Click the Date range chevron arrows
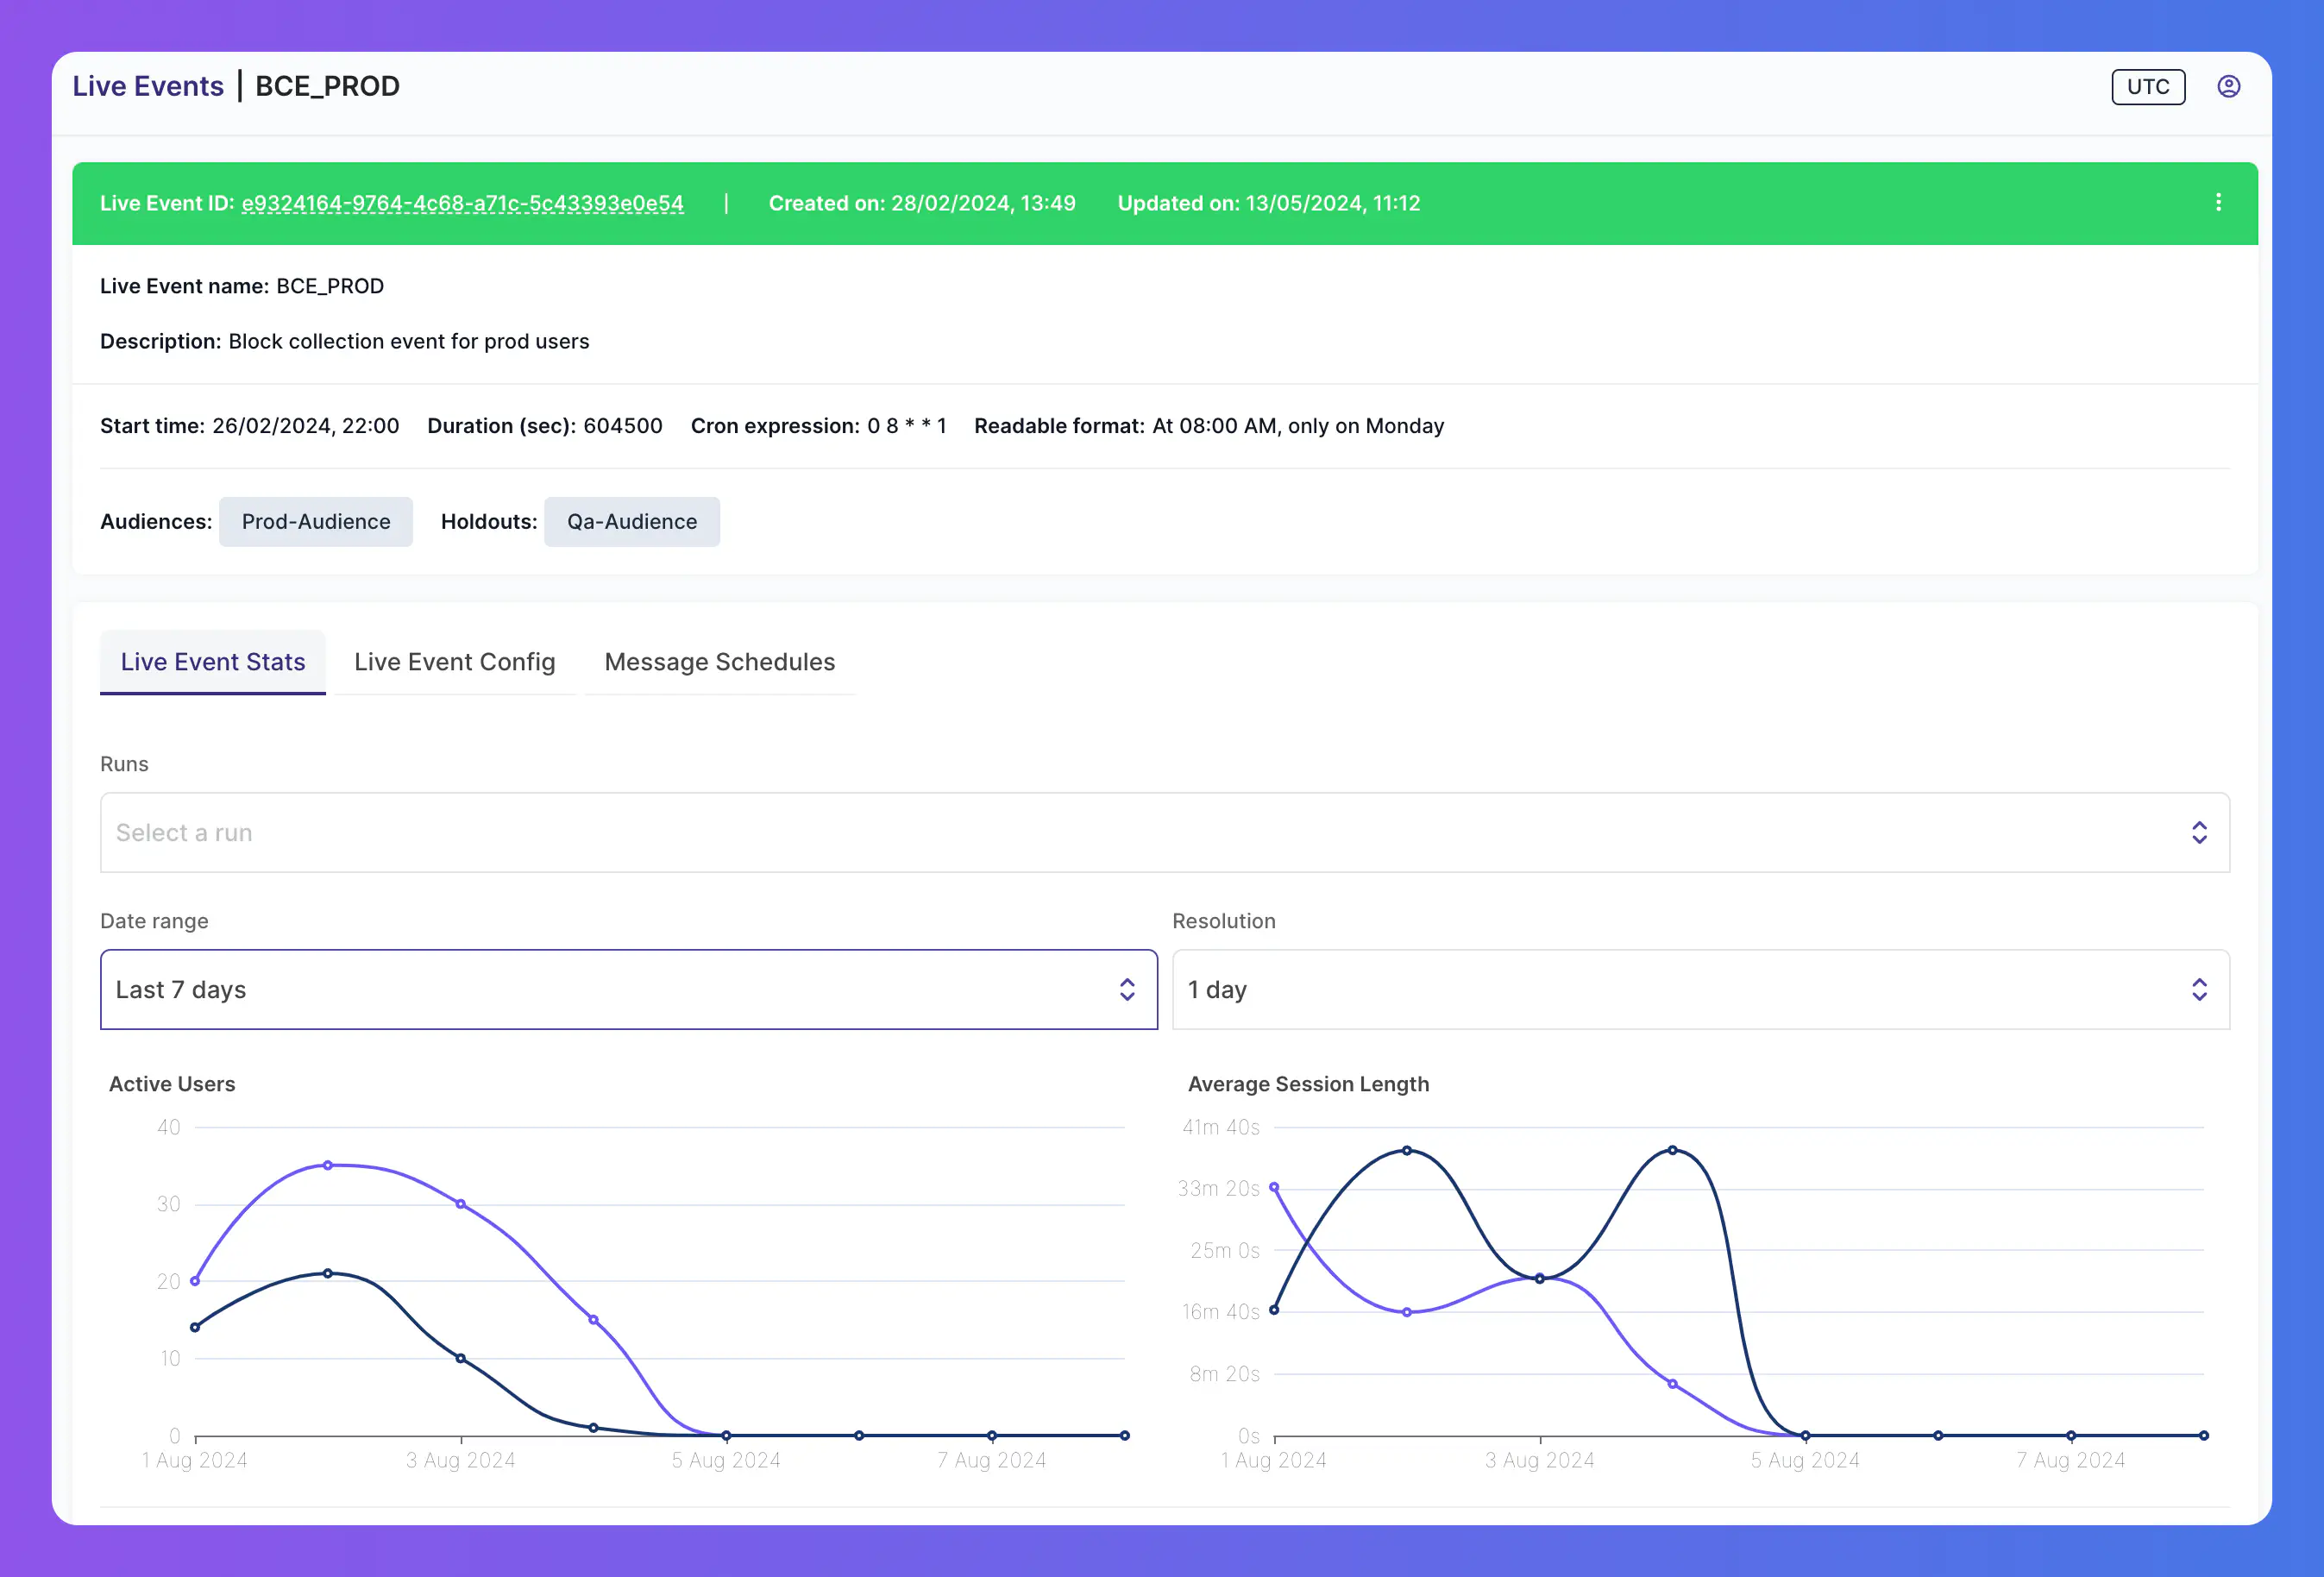This screenshot has width=2324, height=1577. tap(1127, 990)
